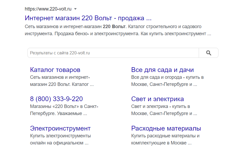Open dropdown arrow next to 220-volt.ru URL
This screenshot has width=243, height=156.
tap(75, 9)
